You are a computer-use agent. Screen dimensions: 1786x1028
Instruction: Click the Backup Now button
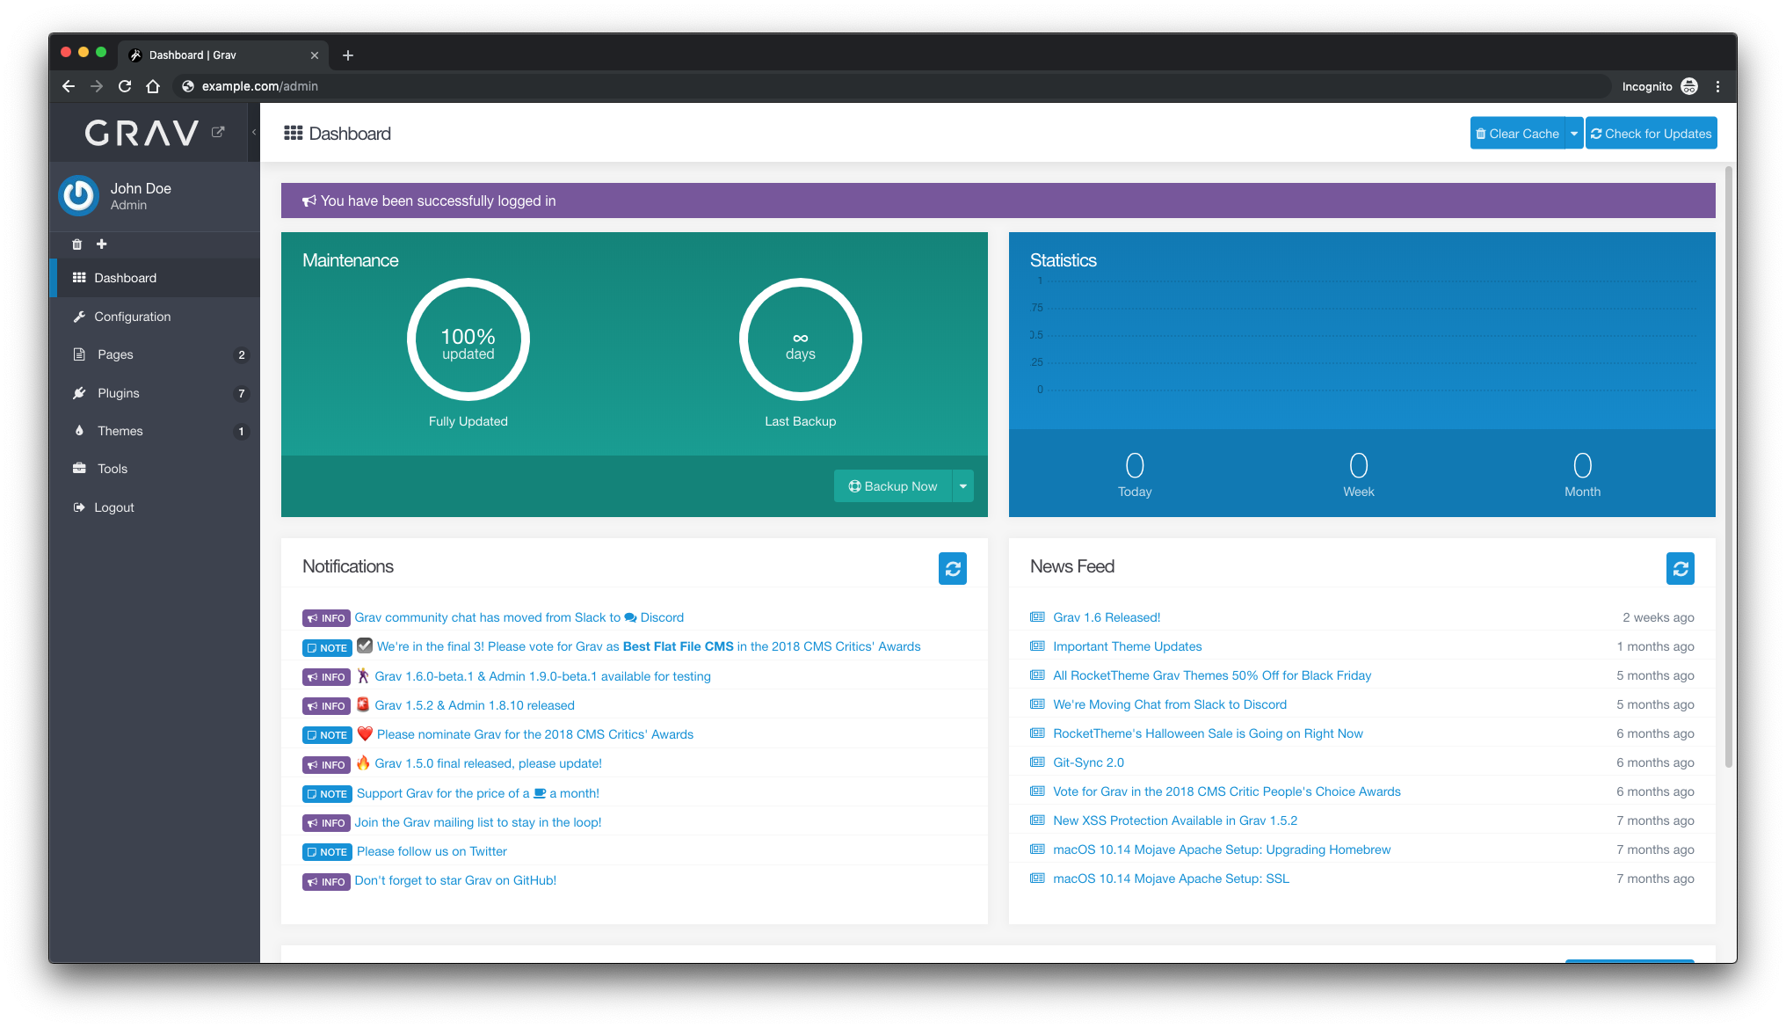892,485
